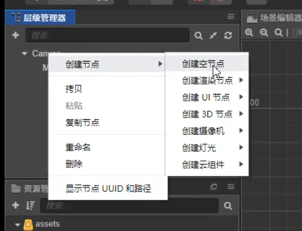302x231 pixels.
Task: Zoom in on the scene editor
Action: coord(249,32)
